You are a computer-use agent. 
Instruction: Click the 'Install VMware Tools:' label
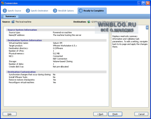click(x=18, y=77)
